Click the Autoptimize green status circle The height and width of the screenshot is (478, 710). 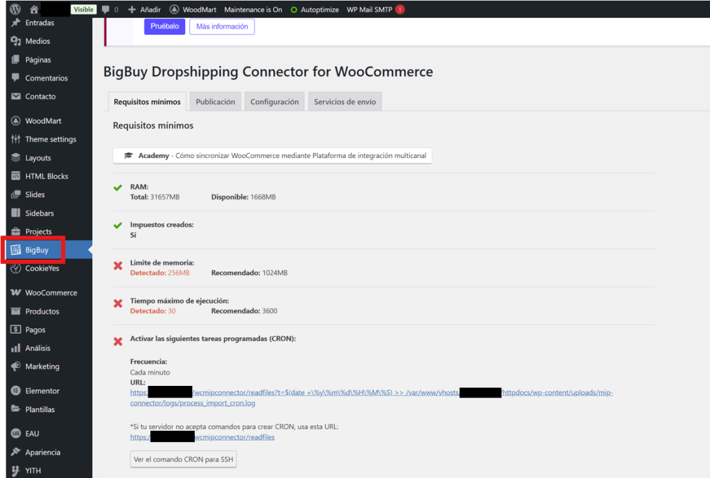(294, 10)
